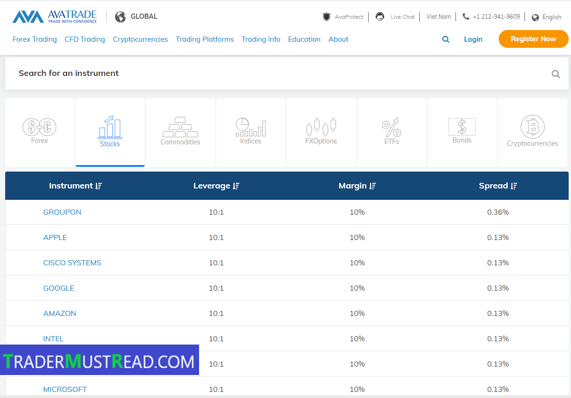Image resolution: width=571 pixels, height=398 pixels.
Task: Open the GLOBAL region selector
Action: point(144,16)
